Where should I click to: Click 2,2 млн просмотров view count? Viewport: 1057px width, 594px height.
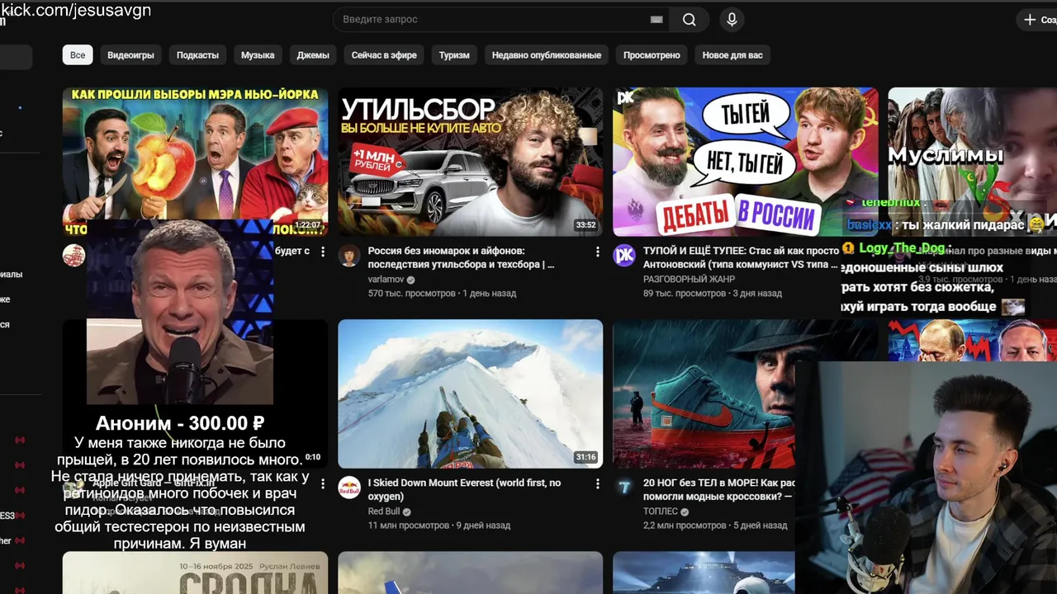(x=686, y=525)
